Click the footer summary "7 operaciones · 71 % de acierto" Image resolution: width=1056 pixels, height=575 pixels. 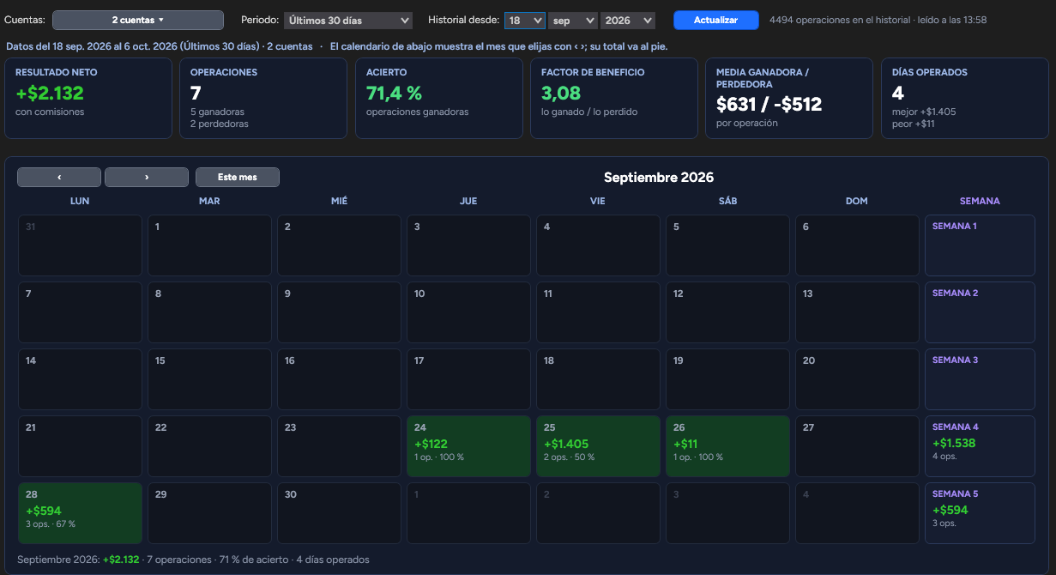(x=220, y=560)
